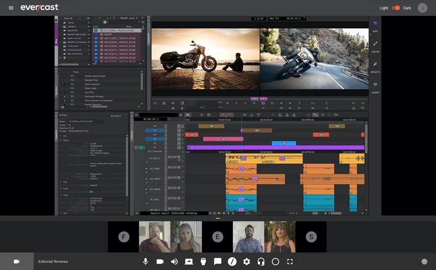Start screen sharing with the share icon
Screen dimensions: 436x270
point(189,261)
